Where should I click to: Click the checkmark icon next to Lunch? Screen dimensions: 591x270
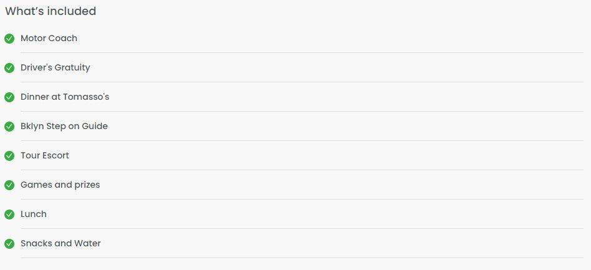[x=9, y=215]
